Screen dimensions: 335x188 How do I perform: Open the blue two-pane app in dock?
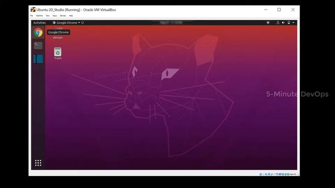pos(38,59)
